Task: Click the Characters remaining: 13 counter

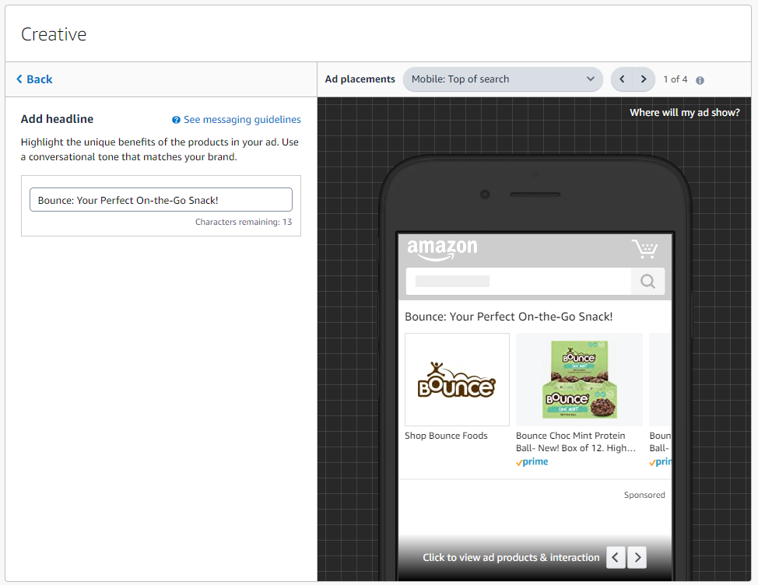Action: [244, 222]
